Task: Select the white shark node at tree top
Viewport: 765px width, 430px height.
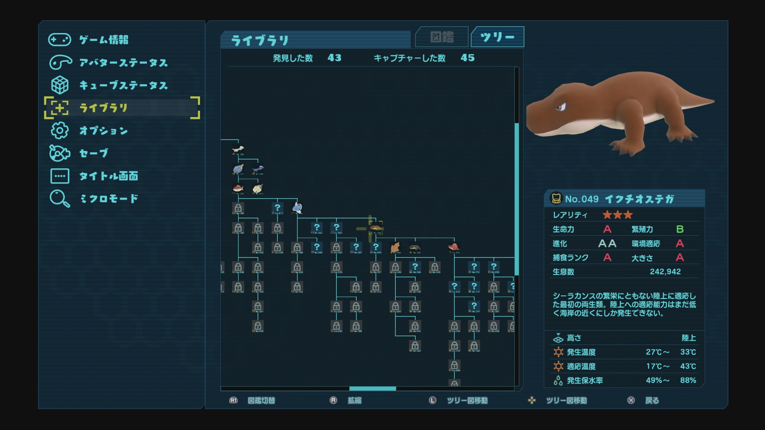Action: click(238, 150)
